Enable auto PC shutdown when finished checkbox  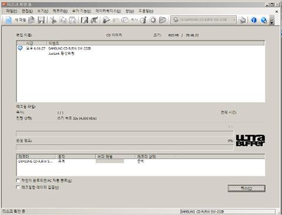18,180
